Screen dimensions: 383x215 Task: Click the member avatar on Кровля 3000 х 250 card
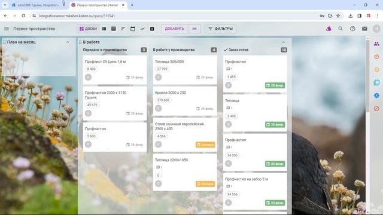click(158, 108)
